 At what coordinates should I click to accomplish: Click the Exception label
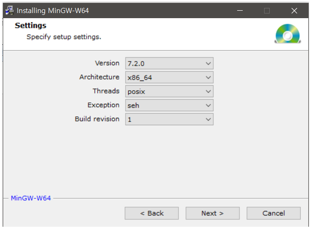pyautogui.click(x=104, y=105)
